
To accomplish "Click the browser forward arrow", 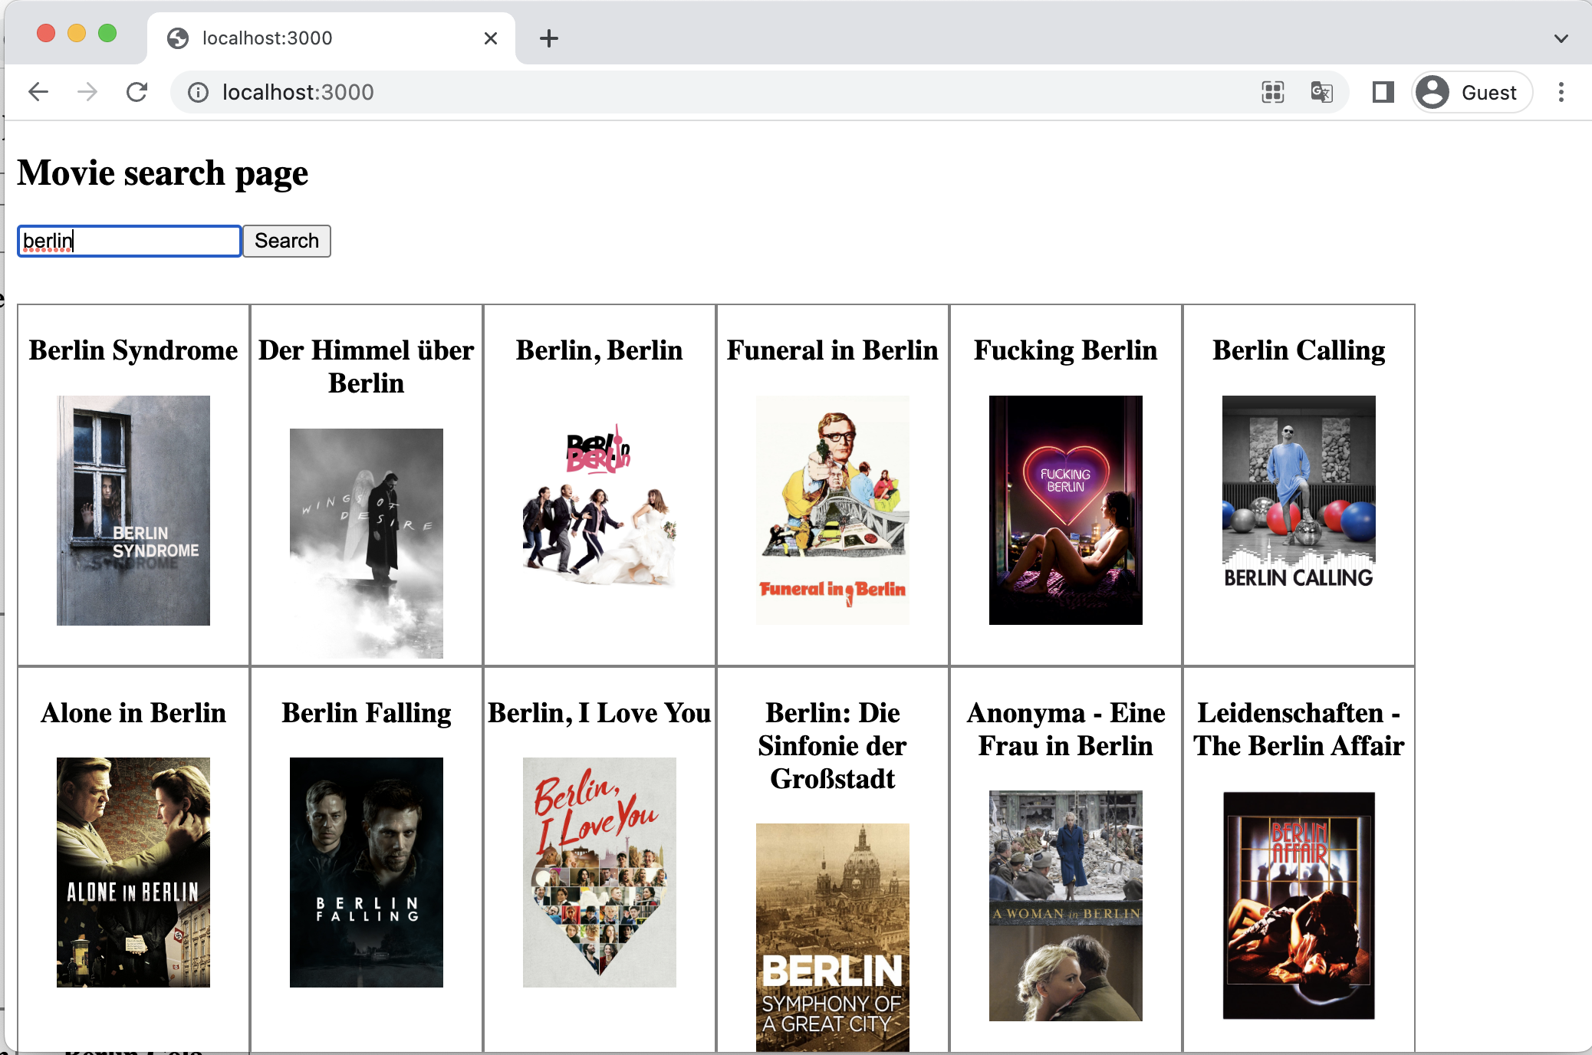I will [87, 92].
